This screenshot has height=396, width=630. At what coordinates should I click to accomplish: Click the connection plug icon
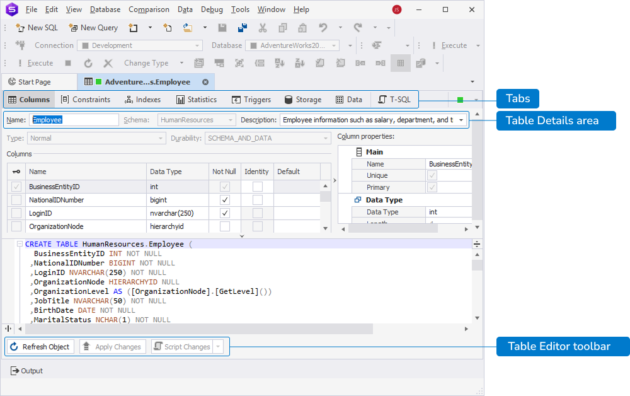[x=20, y=45]
